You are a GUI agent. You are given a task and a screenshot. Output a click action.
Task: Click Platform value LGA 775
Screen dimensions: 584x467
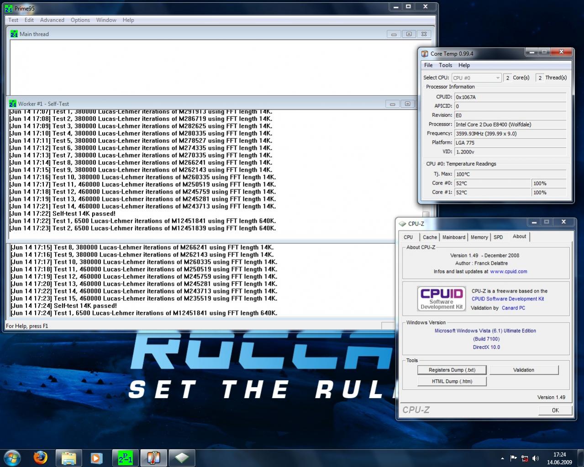click(510, 142)
